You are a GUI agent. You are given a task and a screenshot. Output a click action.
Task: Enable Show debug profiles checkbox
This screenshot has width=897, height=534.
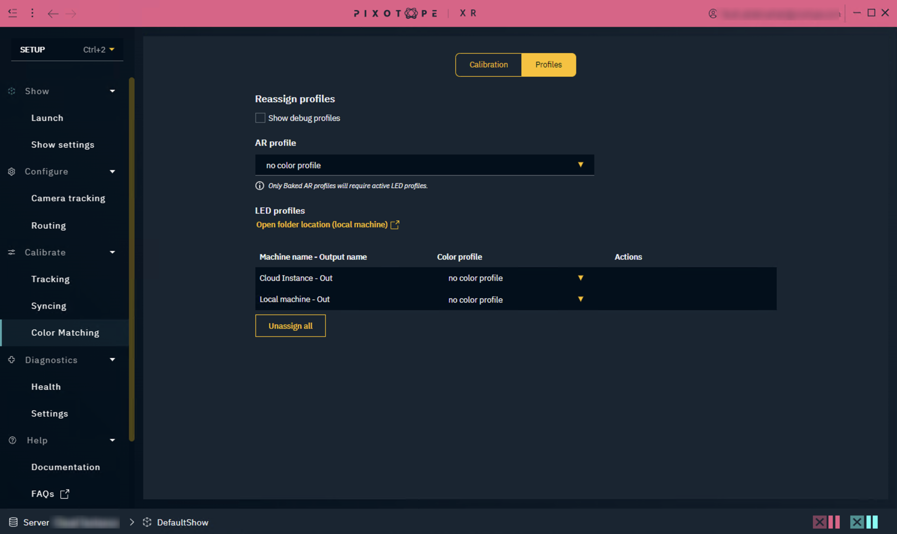[260, 118]
